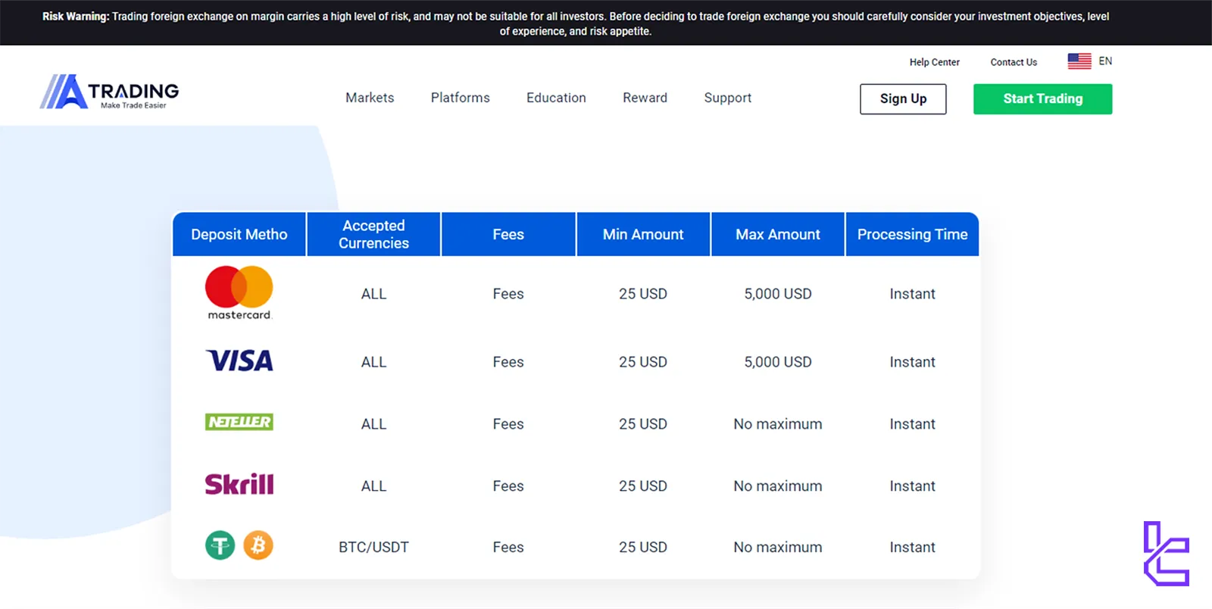
Task: Open the Platforms menu
Action: tap(461, 98)
